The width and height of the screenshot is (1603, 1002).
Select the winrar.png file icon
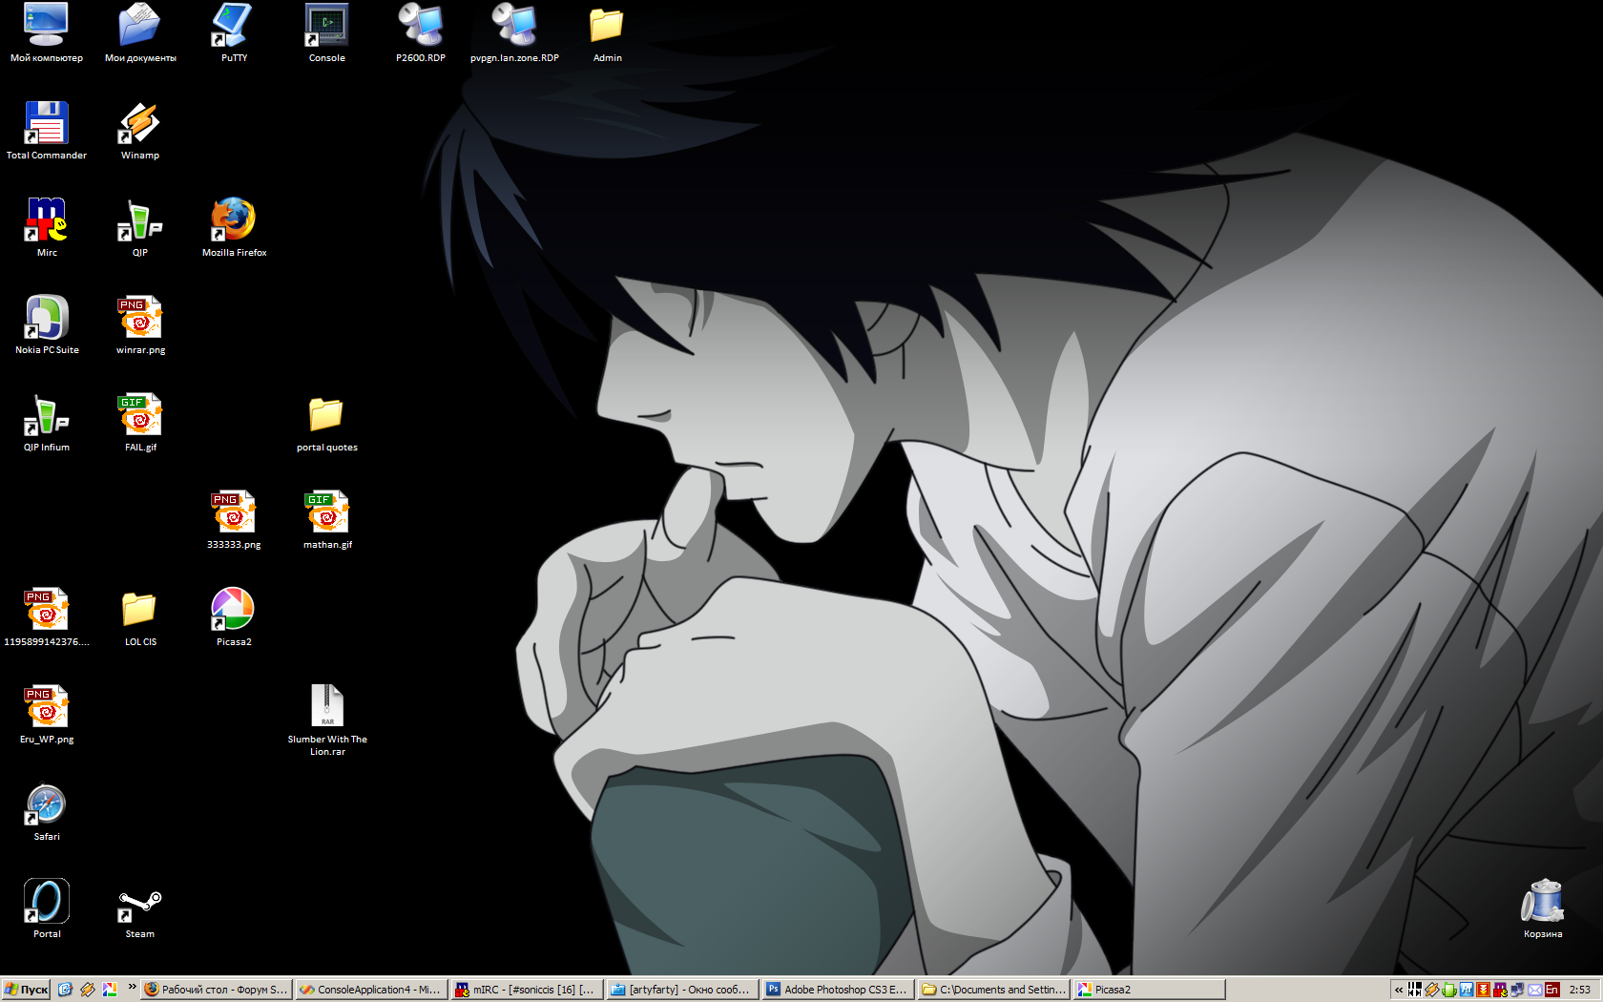140,325
